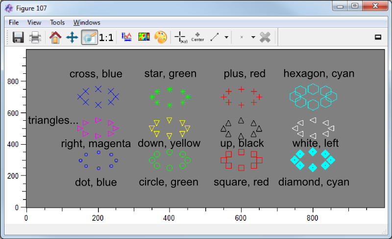The image size is (392, 239).
Task: Open the color palette settings
Action: 160,37
